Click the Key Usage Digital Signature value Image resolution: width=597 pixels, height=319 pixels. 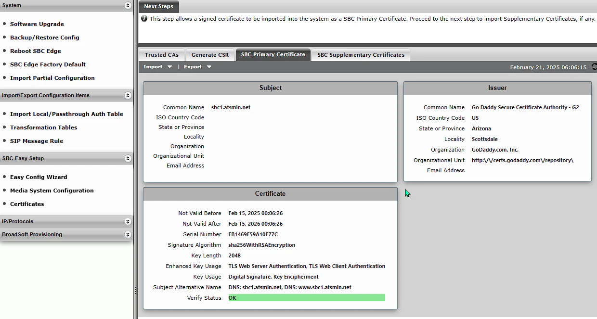pyautogui.click(x=273, y=277)
